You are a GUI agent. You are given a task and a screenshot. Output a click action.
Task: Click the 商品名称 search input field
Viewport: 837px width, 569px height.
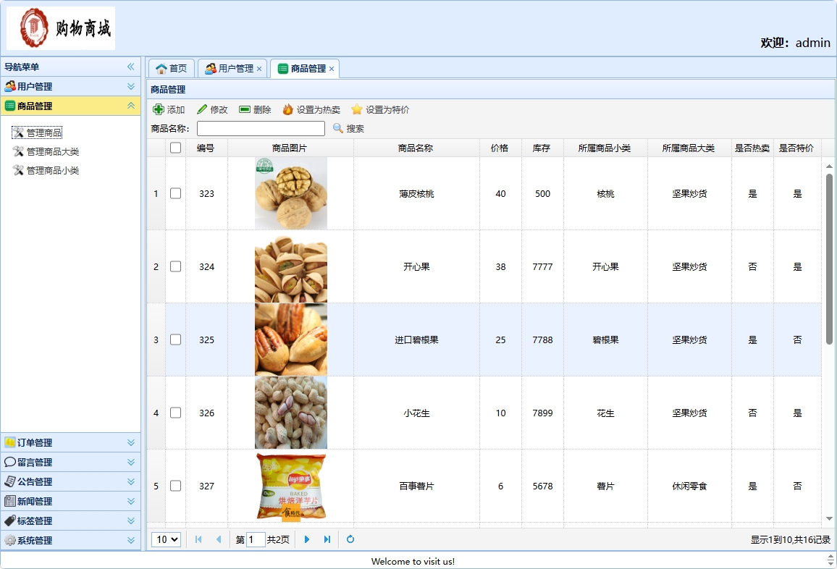pyautogui.click(x=261, y=129)
